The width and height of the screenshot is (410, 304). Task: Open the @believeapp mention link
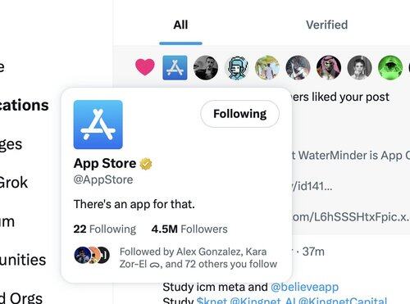click(304, 287)
